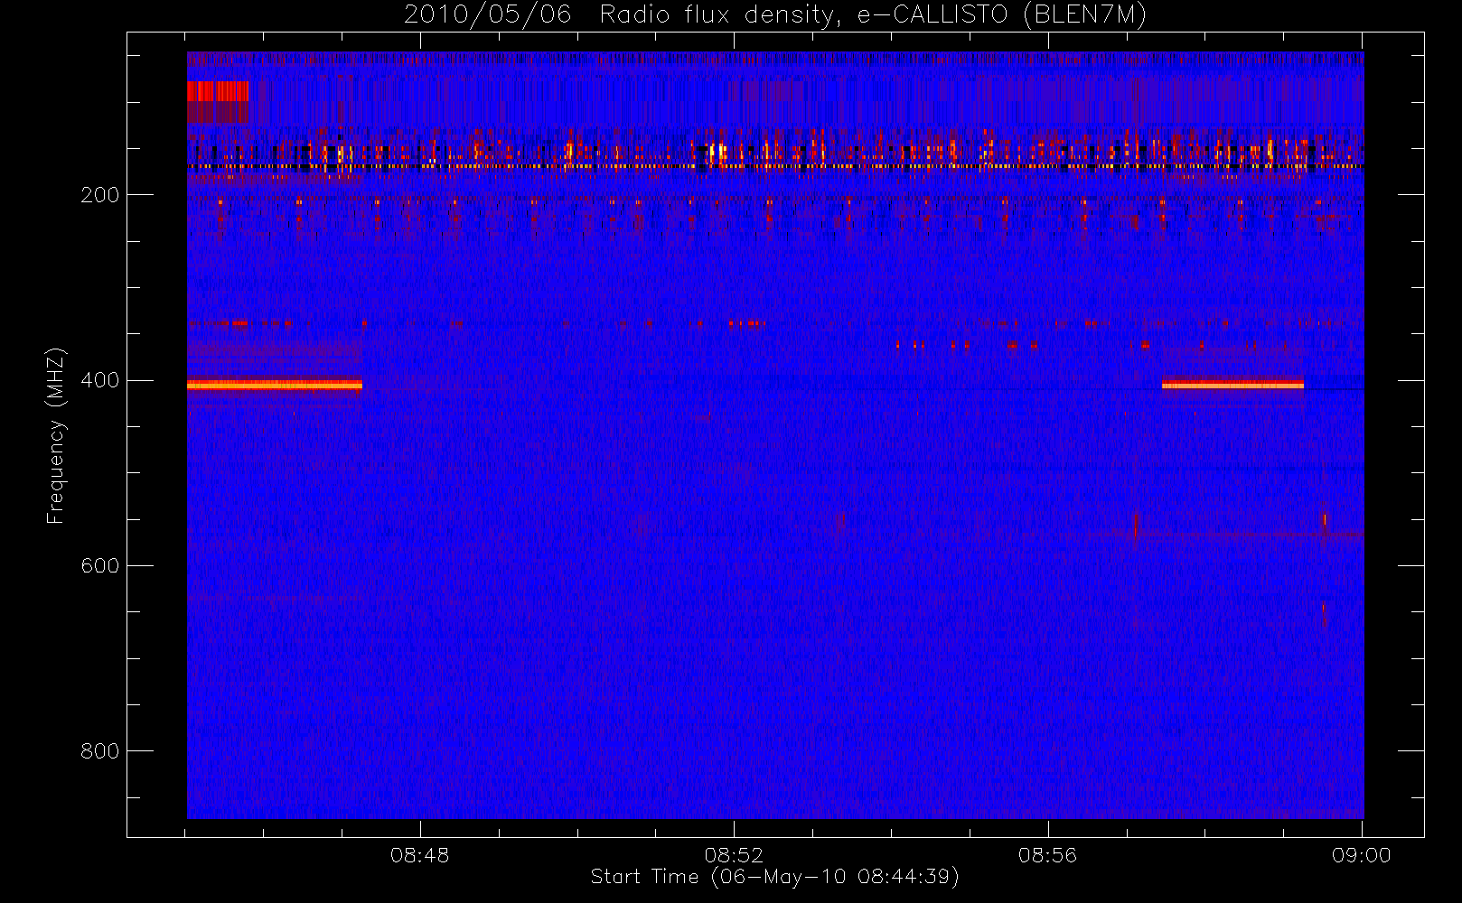
Task: Click the "Start Time (06-May-10 08:44:39)" x-axis label
Action: 775,877
